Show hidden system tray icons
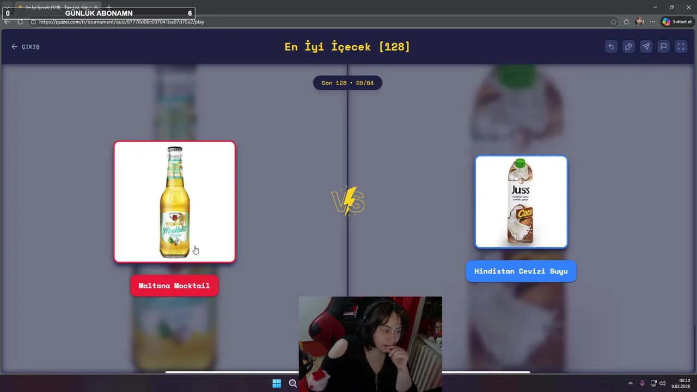 pyautogui.click(x=631, y=383)
